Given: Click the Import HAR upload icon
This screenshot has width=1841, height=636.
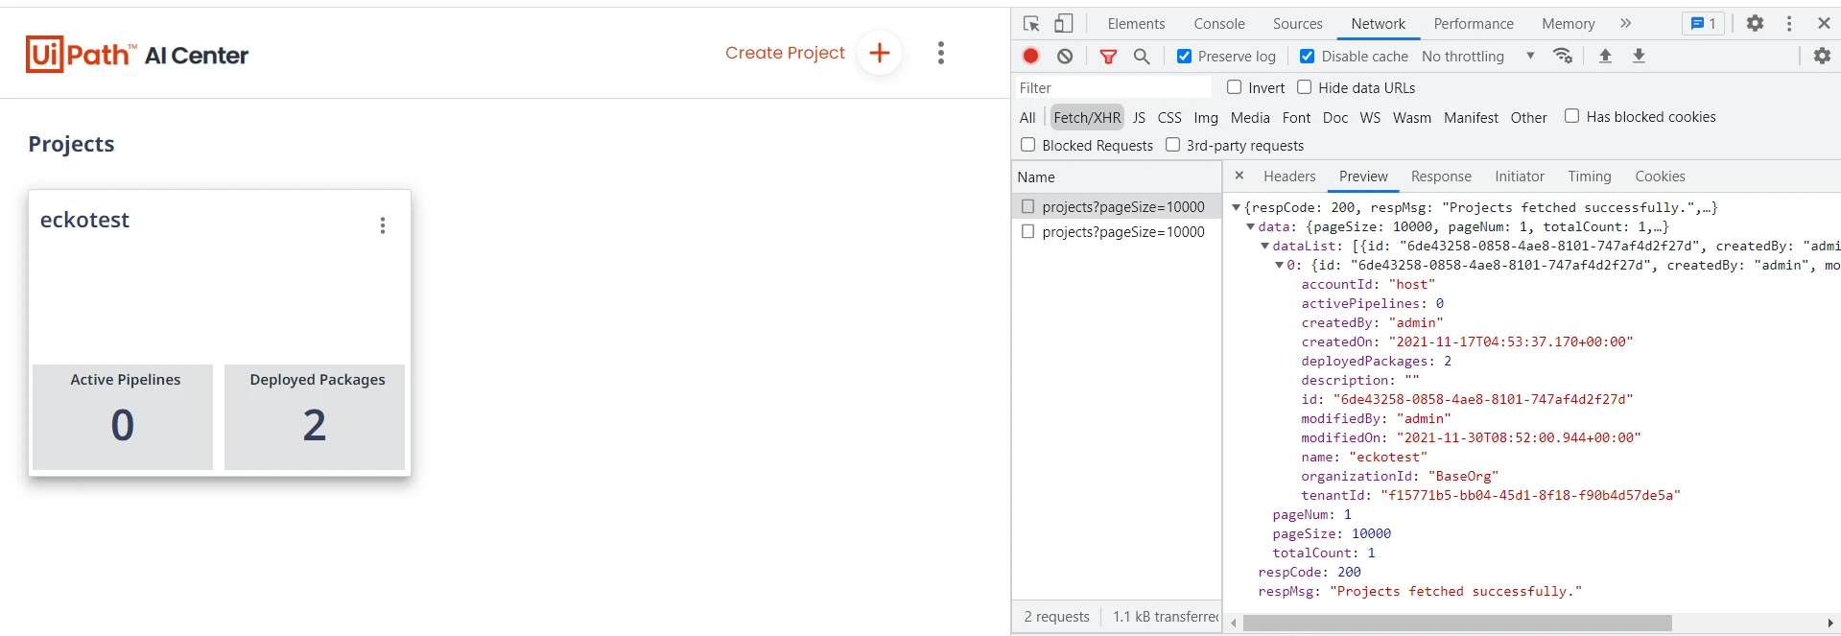Looking at the screenshot, I should 1605,56.
